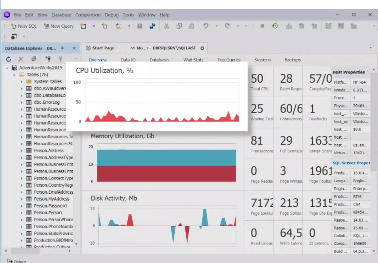
Task: Click the Open file folder icon
Action: (118, 26)
